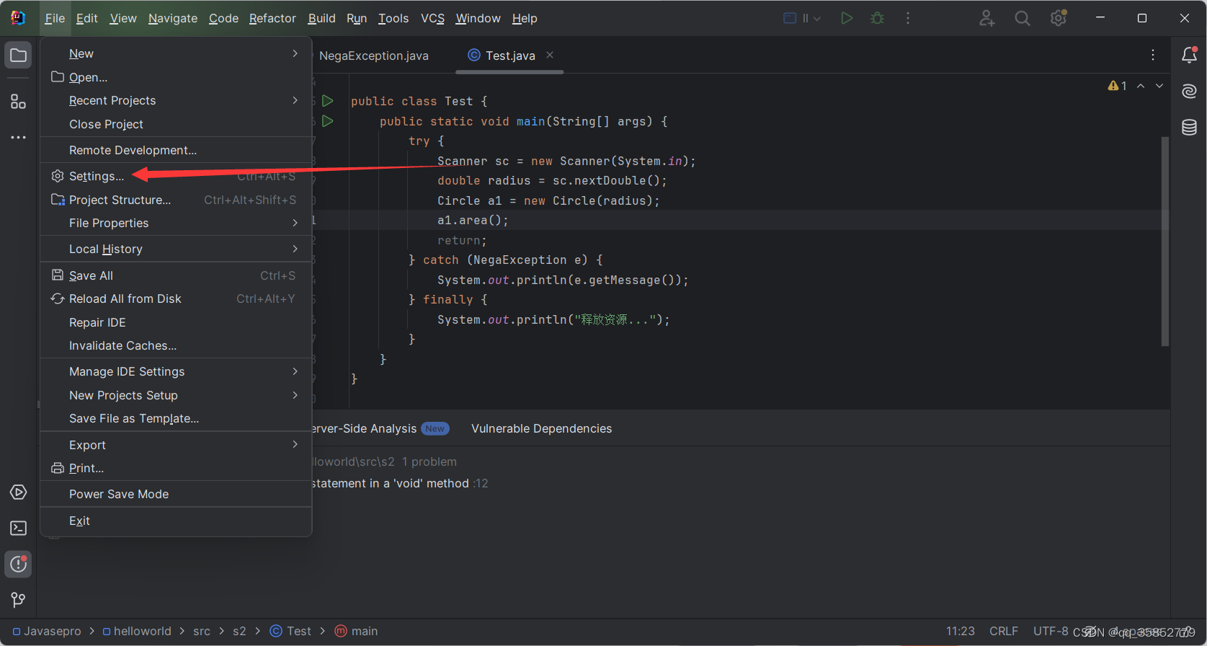The image size is (1207, 646).
Task: Open the Code With Me icon
Action: tap(986, 18)
